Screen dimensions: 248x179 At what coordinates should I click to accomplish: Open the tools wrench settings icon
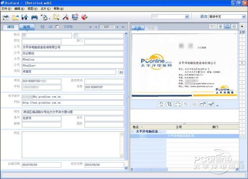click(65, 17)
